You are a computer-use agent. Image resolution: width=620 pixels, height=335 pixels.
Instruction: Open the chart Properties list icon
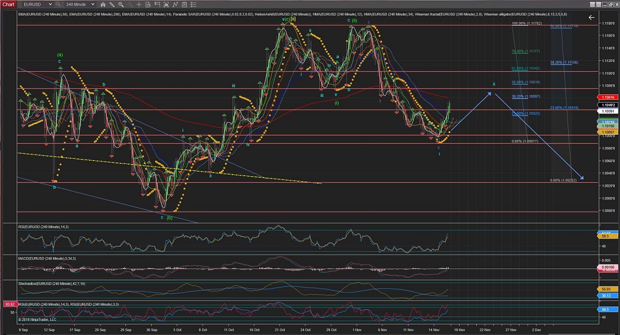click(x=194, y=5)
